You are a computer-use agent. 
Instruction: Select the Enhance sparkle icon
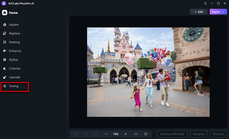click(5, 51)
